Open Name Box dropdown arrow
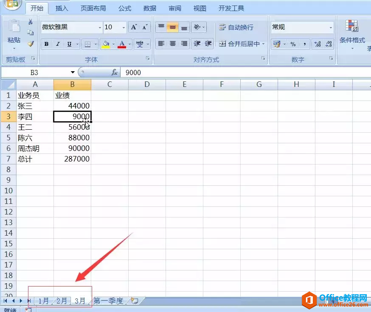Viewport: 371px width, 312px height. (73, 72)
